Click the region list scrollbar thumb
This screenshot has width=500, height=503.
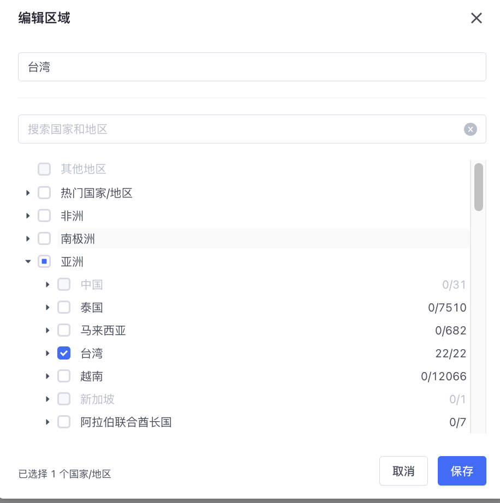click(x=479, y=187)
